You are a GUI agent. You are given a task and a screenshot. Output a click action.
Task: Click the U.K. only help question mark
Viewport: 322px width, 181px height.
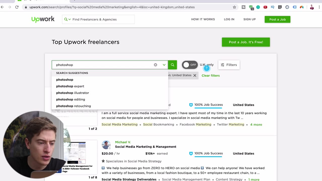pos(206,68)
